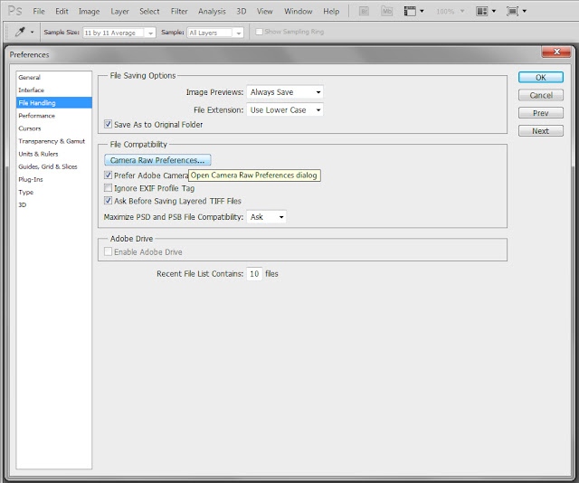Select Guides, Grid & Slices category
Image resolution: width=579 pixels, height=483 pixels.
click(54, 166)
